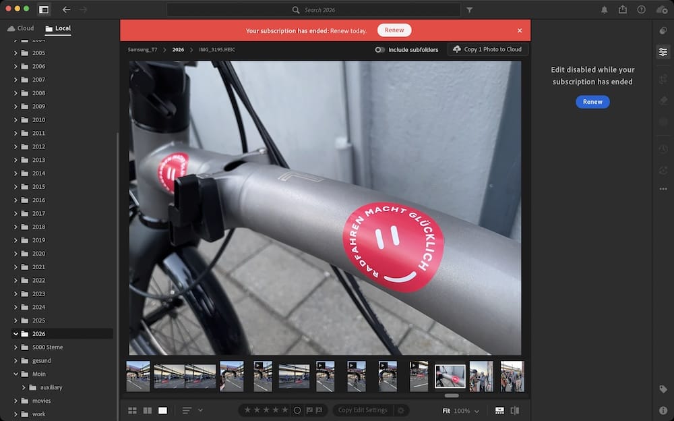Open the Fit zoom level dropdown

tap(477, 411)
